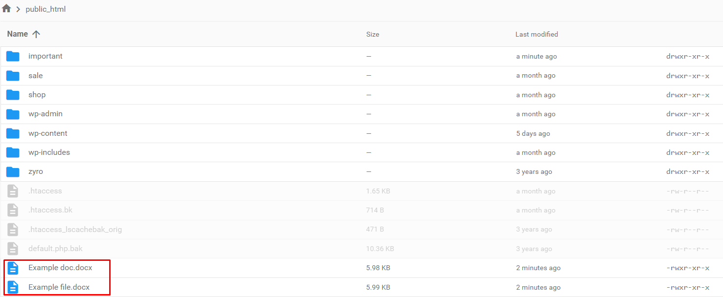Screen dimensions: 723x297
Task: Open public_html in the breadcrumb path
Action: pos(46,9)
